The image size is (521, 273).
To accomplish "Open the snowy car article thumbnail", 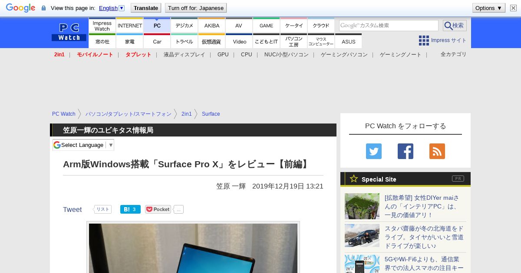I will [362, 235].
